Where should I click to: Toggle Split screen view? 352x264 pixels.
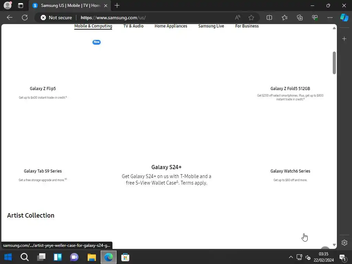269,18
